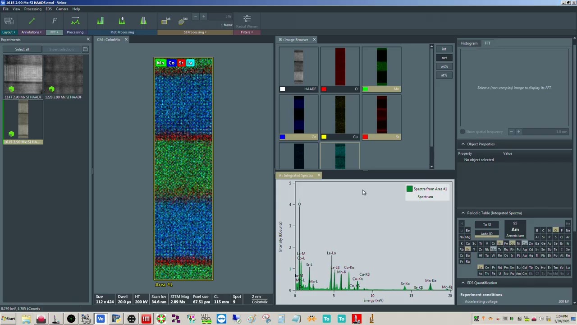Viewport: 577px width, 325px height.
Task: Click the Radial Wiener filter icon
Action: (247, 19)
